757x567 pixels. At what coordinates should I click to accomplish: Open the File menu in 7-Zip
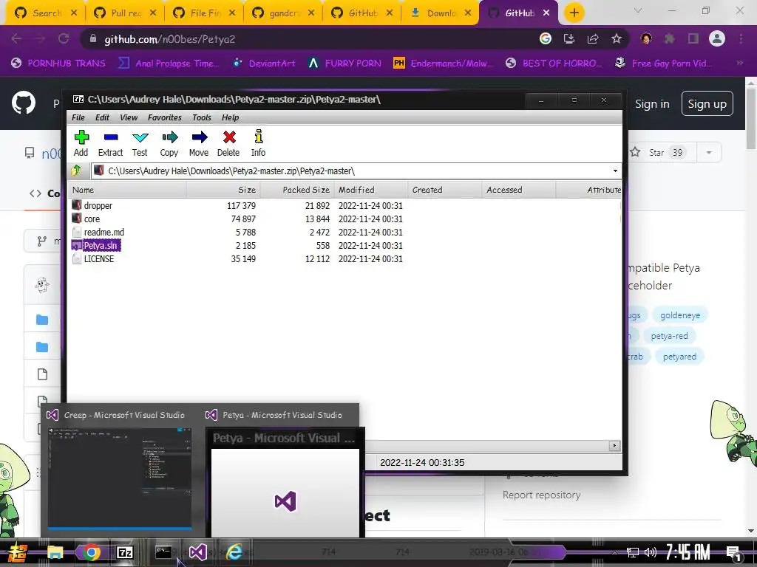point(78,117)
